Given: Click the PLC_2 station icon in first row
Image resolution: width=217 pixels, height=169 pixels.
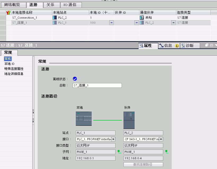Looking at the screenshot, I should pos(55,18).
